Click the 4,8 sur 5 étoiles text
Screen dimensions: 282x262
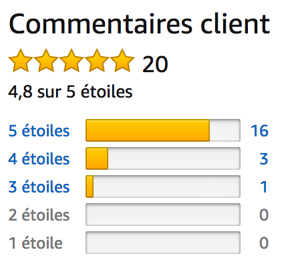70,92
